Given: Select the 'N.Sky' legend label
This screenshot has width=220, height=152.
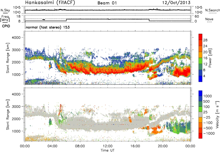Looking at the screenshot, I should (5, 10).
